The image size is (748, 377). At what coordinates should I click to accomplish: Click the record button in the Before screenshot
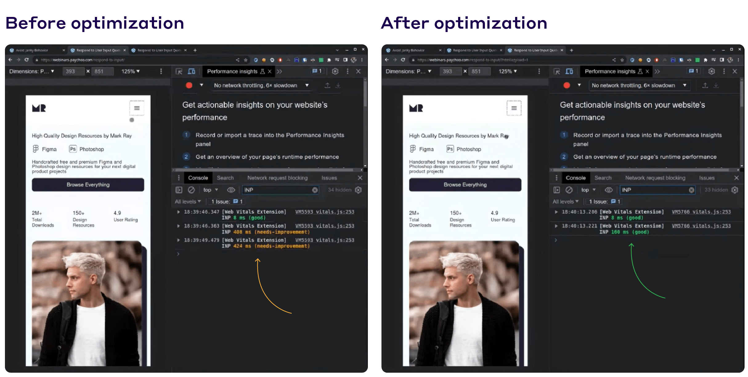189,85
